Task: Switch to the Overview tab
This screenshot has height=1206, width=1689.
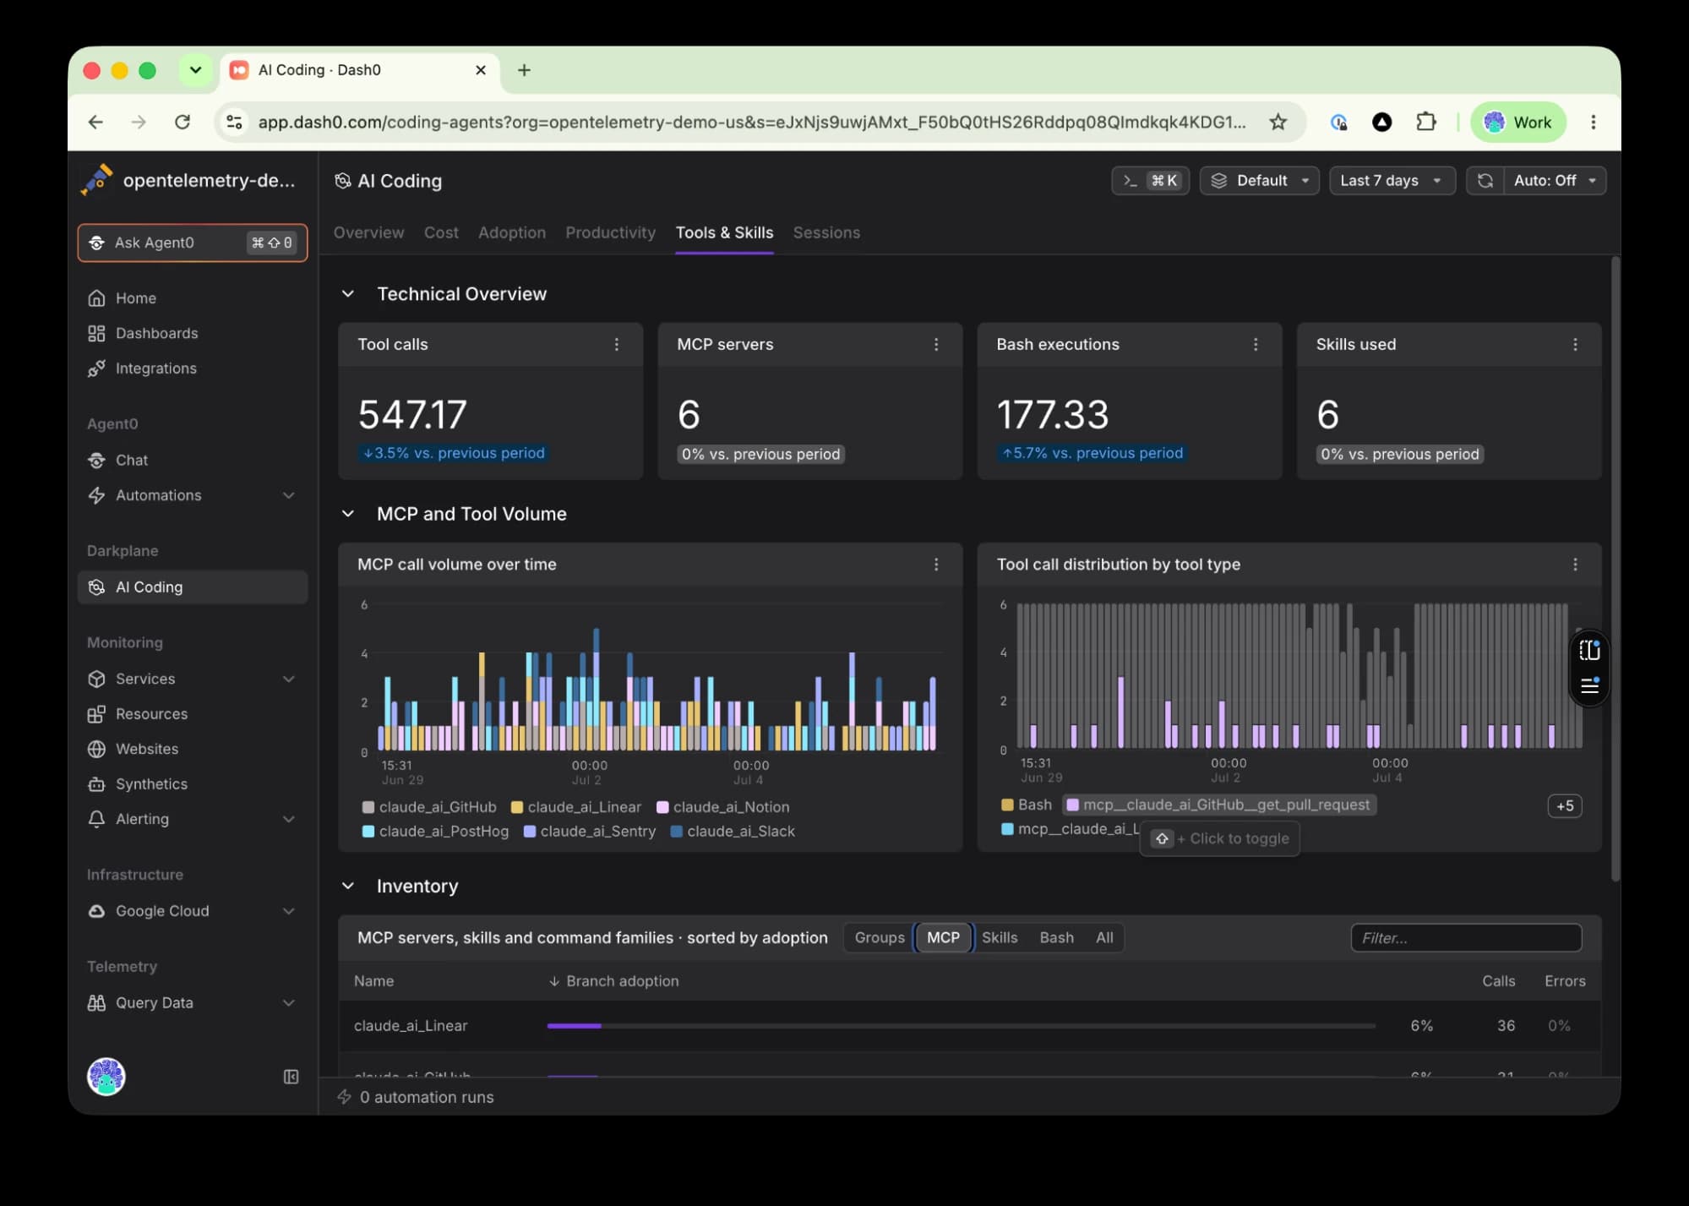Action: click(x=368, y=232)
